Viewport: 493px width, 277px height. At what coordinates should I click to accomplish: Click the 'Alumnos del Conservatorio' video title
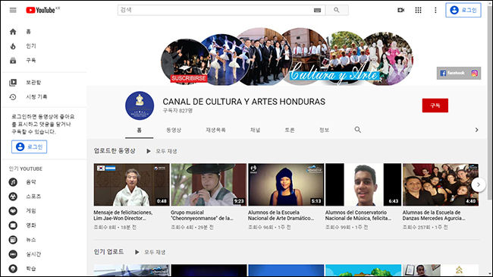coord(358,216)
